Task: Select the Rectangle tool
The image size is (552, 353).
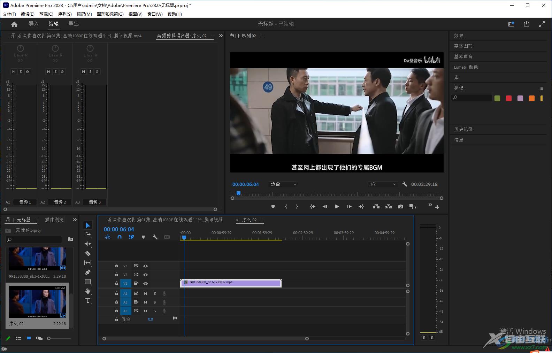Action: click(x=88, y=282)
